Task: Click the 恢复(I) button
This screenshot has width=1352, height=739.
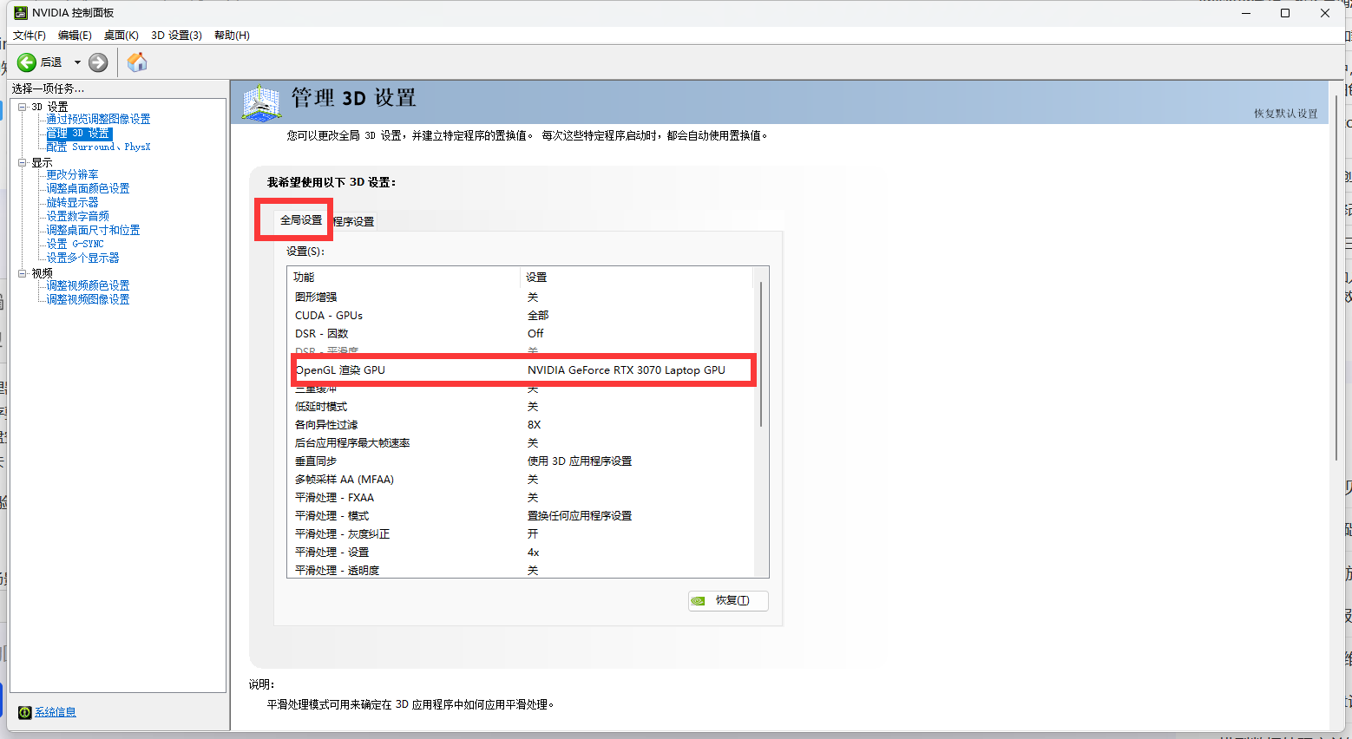Action: tap(728, 600)
